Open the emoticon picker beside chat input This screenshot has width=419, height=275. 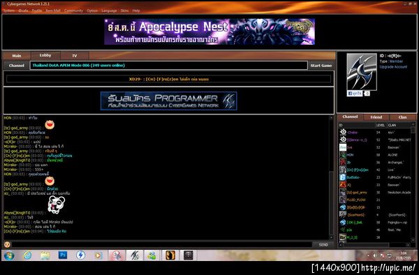[x=7, y=244]
